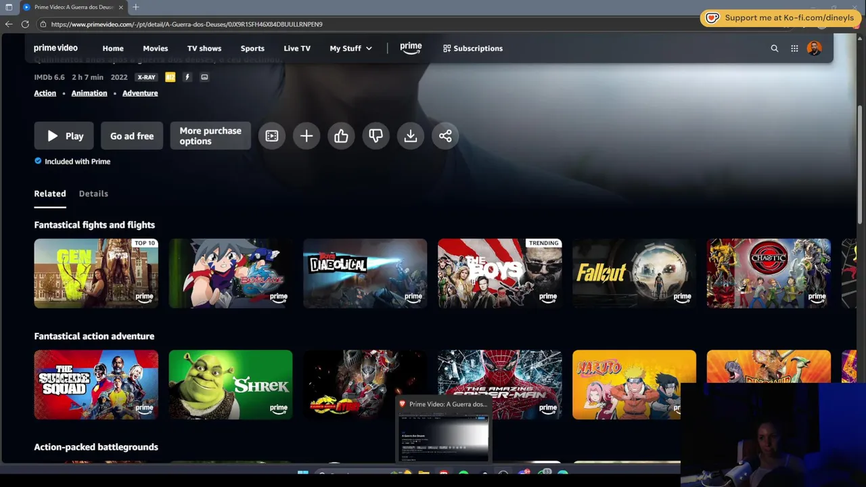Click the prime video logo
Screen dimensions: 866x487
point(55,48)
